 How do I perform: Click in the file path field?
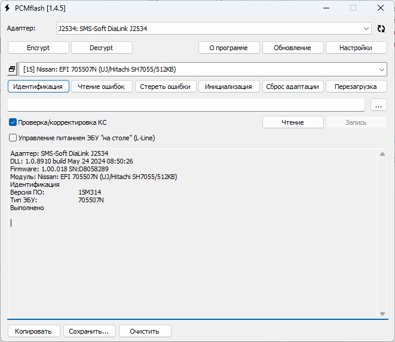coord(185,105)
